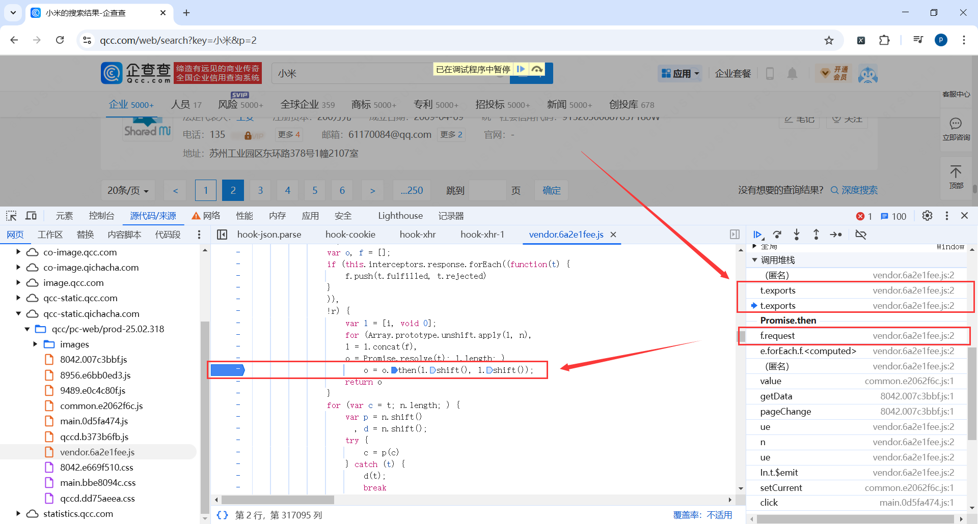Deactivate all breakpoints

[x=861, y=235]
